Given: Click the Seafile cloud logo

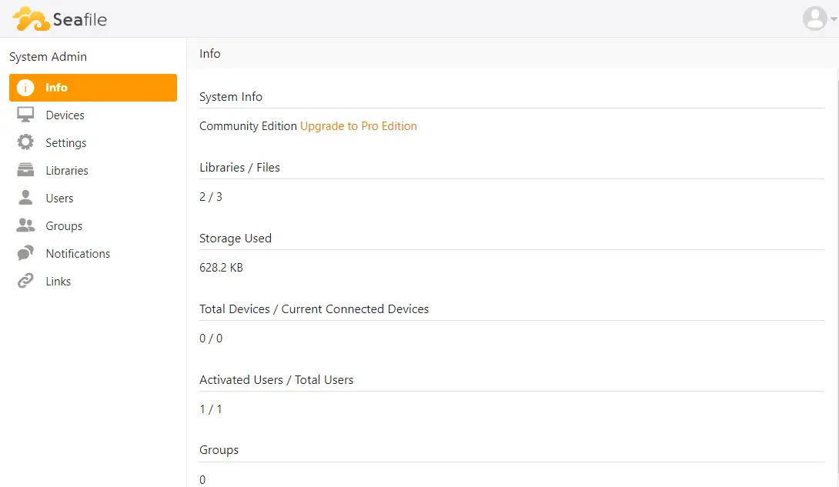Looking at the screenshot, I should [x=32, y=18].
